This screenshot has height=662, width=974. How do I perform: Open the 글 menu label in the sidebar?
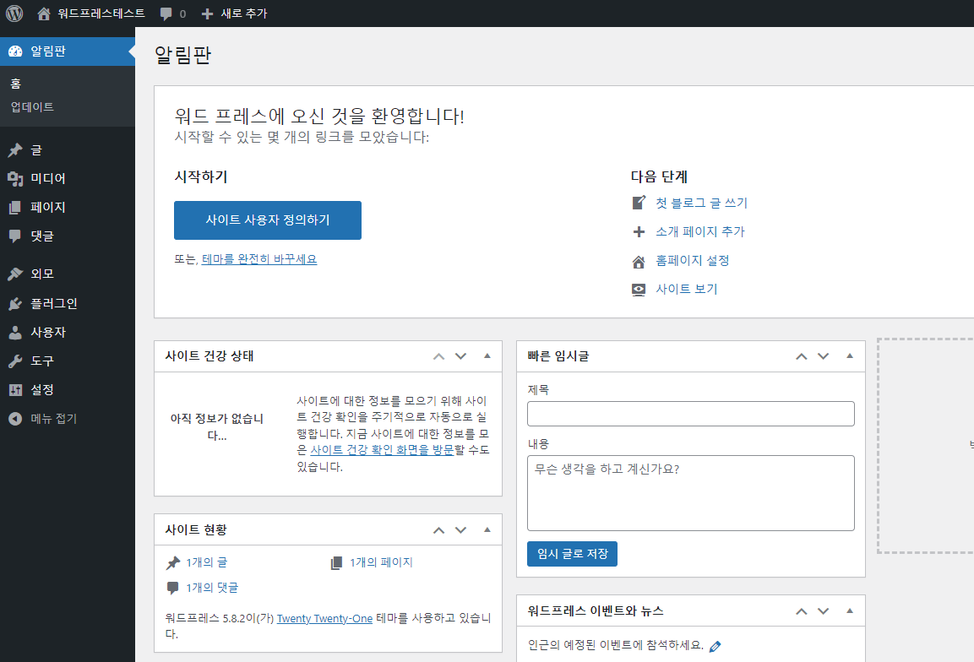(x=36, y=149)
